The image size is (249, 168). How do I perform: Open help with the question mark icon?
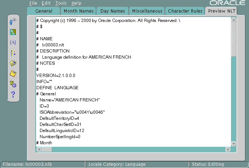13,95
